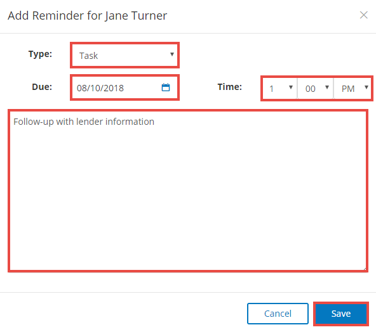This screenshot has width=376, height=332.
Task: Open the calendar date picker icon
Action: (166, 87)
